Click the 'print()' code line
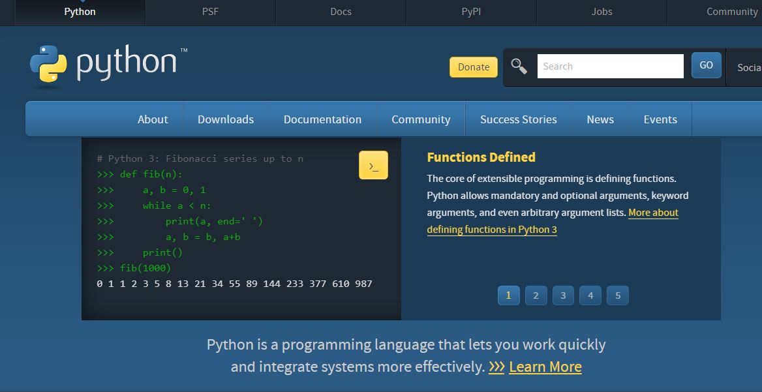The image size is (762, 392). 140,252
